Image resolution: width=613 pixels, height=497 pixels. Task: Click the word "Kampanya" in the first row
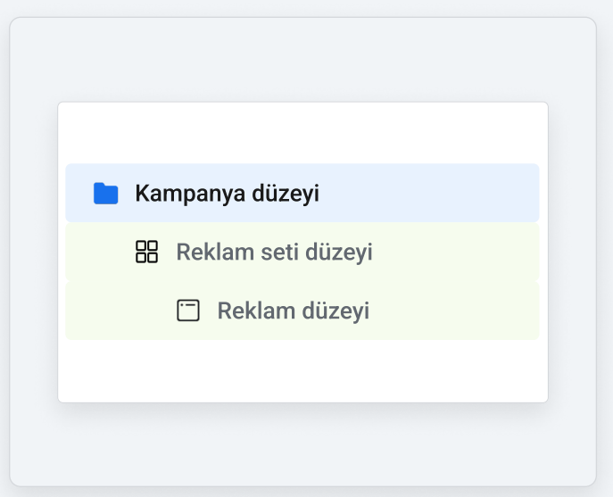tap(190, 193)
